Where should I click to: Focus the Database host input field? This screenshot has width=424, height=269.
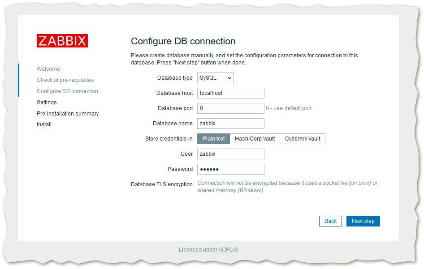click(x=230, y=93)
